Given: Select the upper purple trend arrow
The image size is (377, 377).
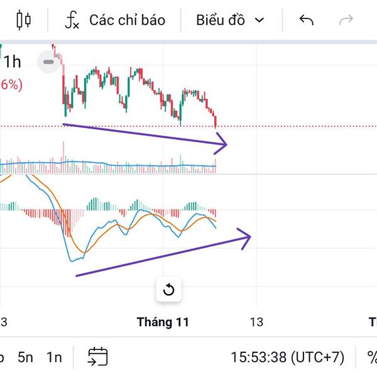Looking at the screenshot, I should tap(145, 135).
